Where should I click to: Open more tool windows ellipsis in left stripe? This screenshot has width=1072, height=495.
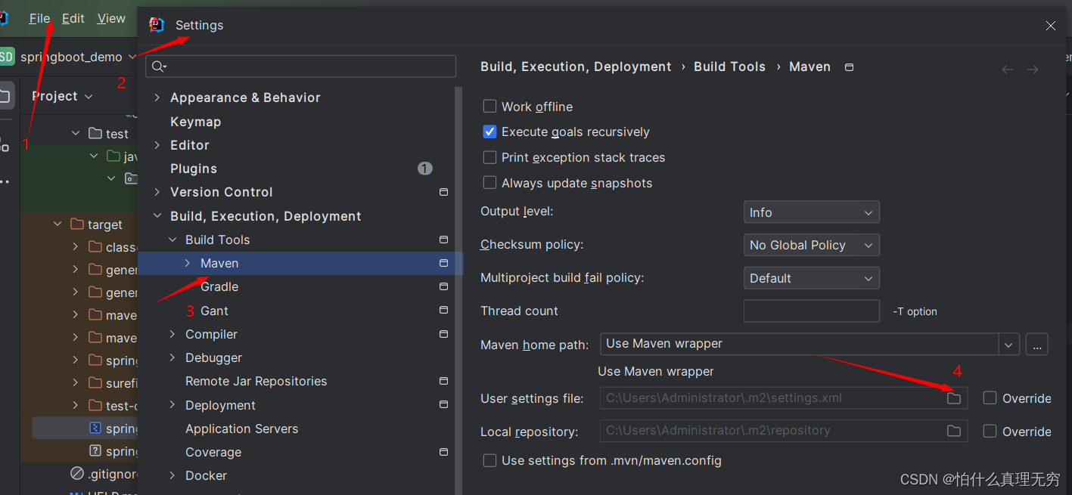click(5, 181)
